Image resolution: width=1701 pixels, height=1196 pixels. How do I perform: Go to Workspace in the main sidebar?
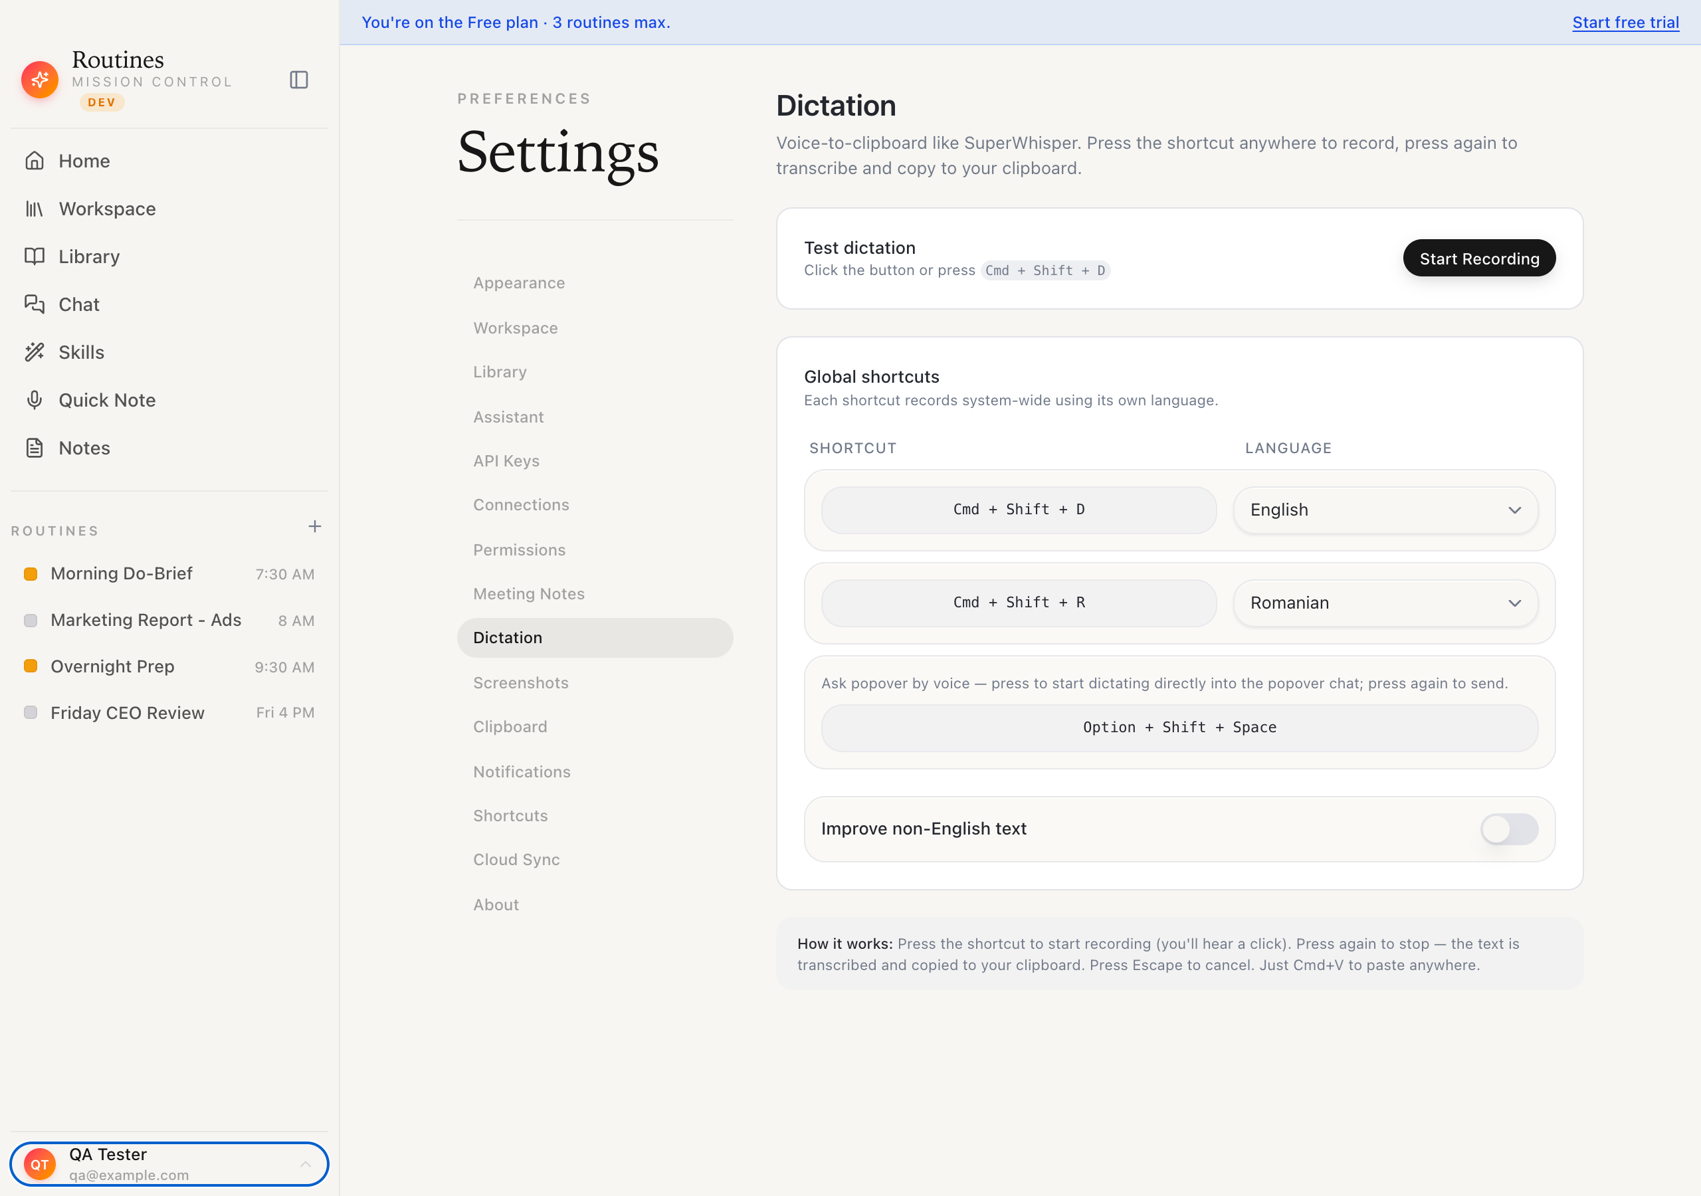(169, 209)
